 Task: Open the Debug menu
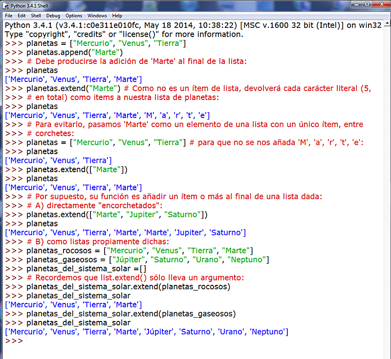click(53, 16)
